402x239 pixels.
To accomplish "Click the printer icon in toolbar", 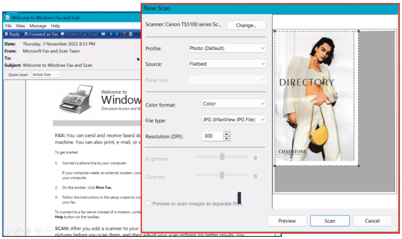I will coord(131,34).
